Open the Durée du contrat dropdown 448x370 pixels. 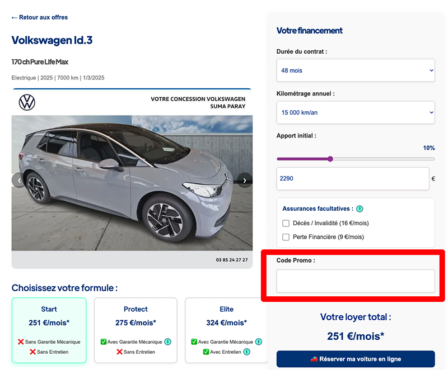tap(356, 70)
